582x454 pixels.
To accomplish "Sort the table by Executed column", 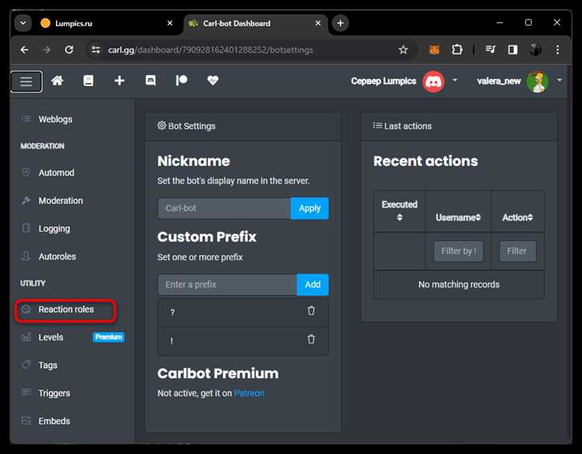I will coord(400,211).
